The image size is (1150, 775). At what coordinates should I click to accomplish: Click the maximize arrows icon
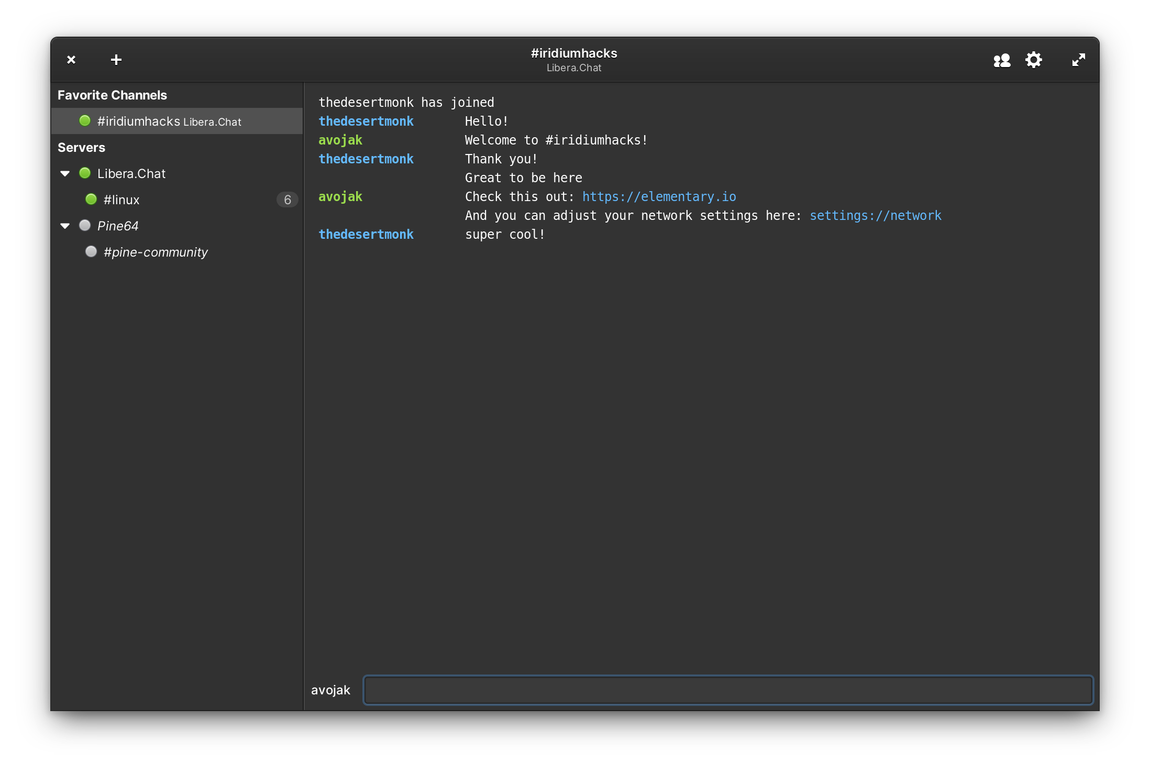(x=1078, y=60)
